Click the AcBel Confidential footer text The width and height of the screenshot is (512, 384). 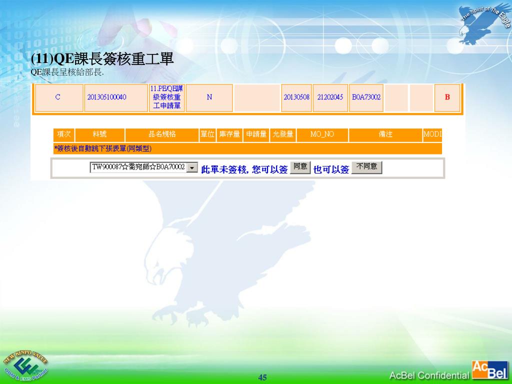pos(429,375)
